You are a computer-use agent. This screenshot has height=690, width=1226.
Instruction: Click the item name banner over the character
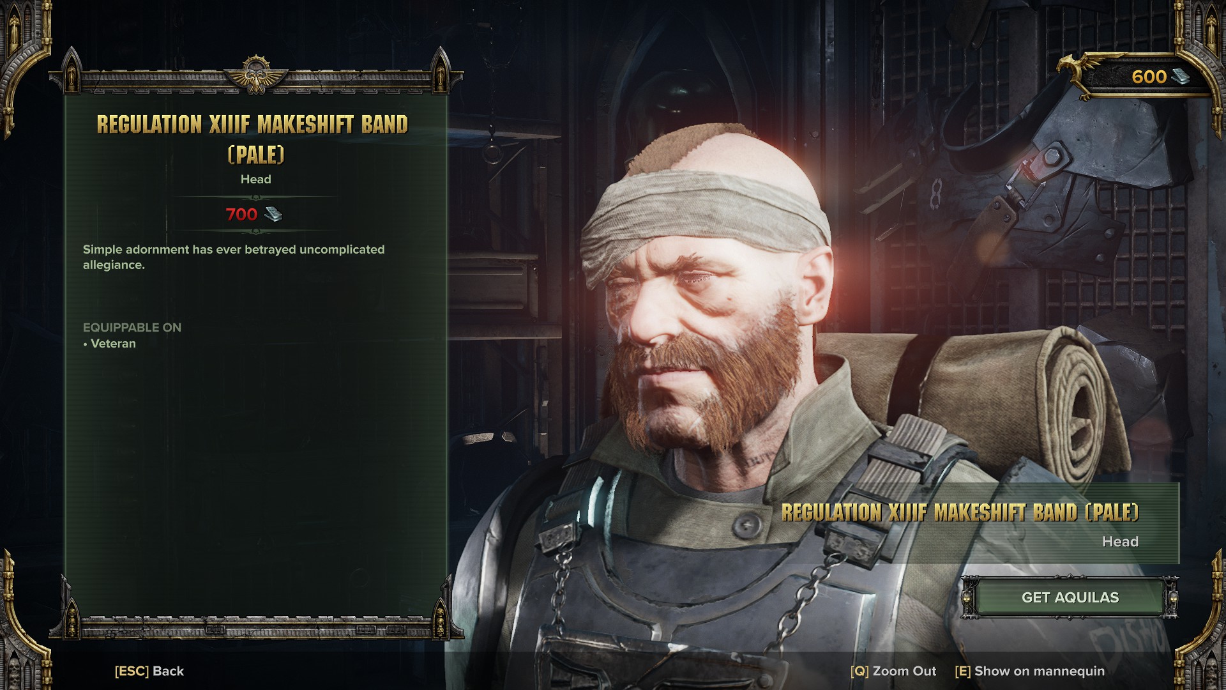pos(960,512)
